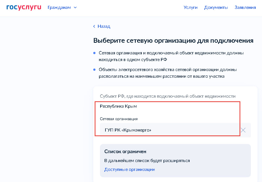Screen dimensions: 262x182
Task: Open the Гражданам audience dropdown
Action: pyautogui.click(x=62, y=7)
